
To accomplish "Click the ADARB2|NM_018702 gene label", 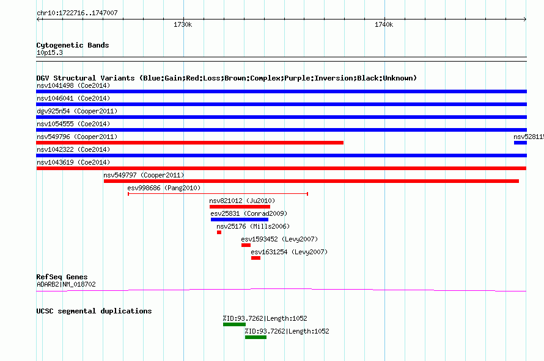I will (66, 284).
